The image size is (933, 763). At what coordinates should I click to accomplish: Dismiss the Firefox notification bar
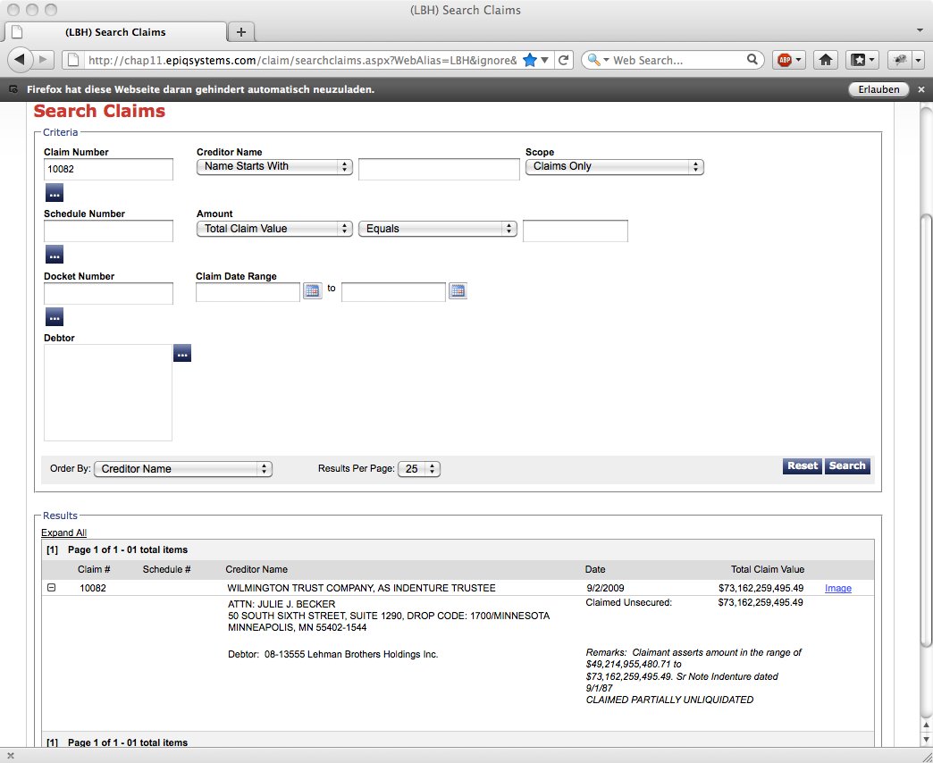[921, 89]
